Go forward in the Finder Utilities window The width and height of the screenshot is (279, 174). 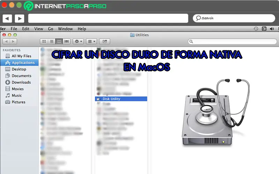13,41
